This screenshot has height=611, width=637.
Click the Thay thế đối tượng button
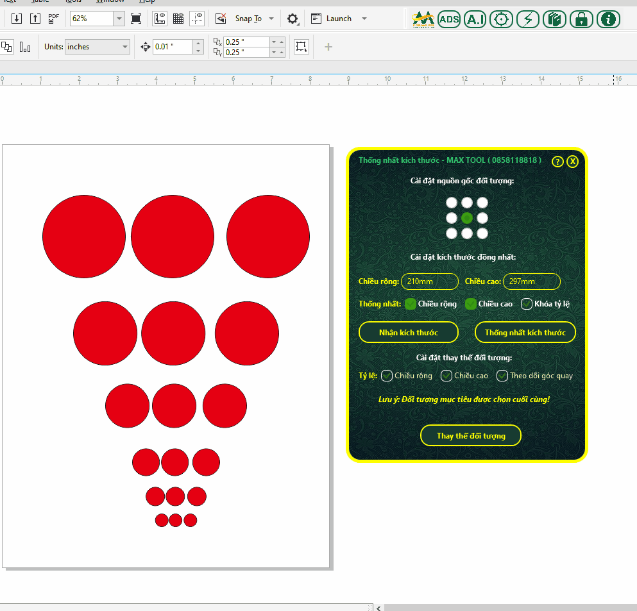(x=471, y=436)
